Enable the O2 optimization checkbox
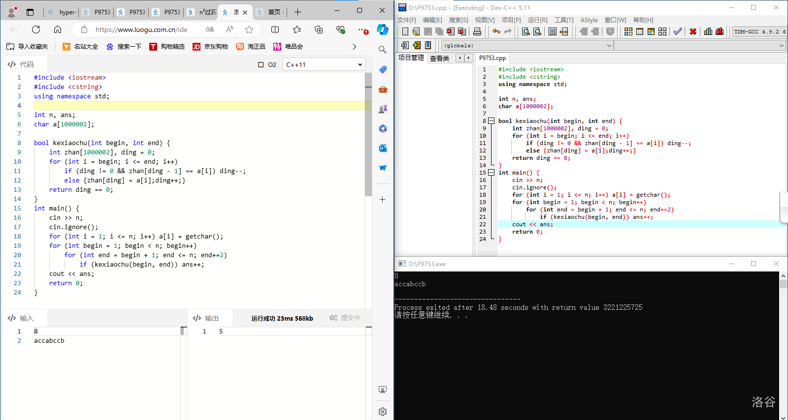Screen dimensions: 788x420 coord(261,65)
